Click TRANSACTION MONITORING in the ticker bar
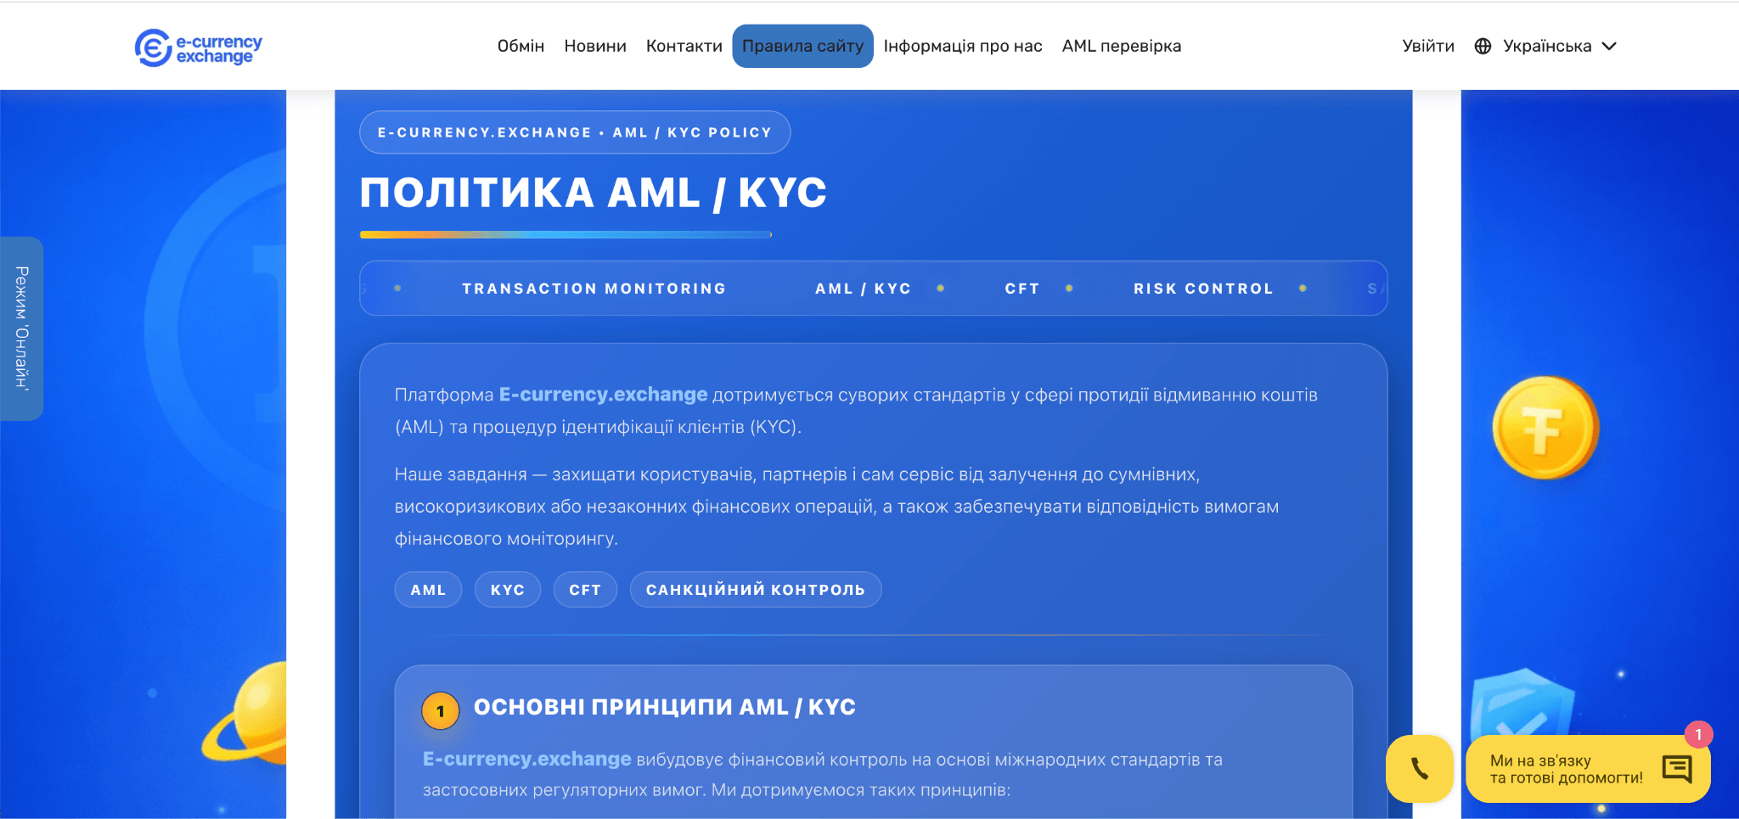The width and height of the screenshot is (1739, 819). point(594,289)
